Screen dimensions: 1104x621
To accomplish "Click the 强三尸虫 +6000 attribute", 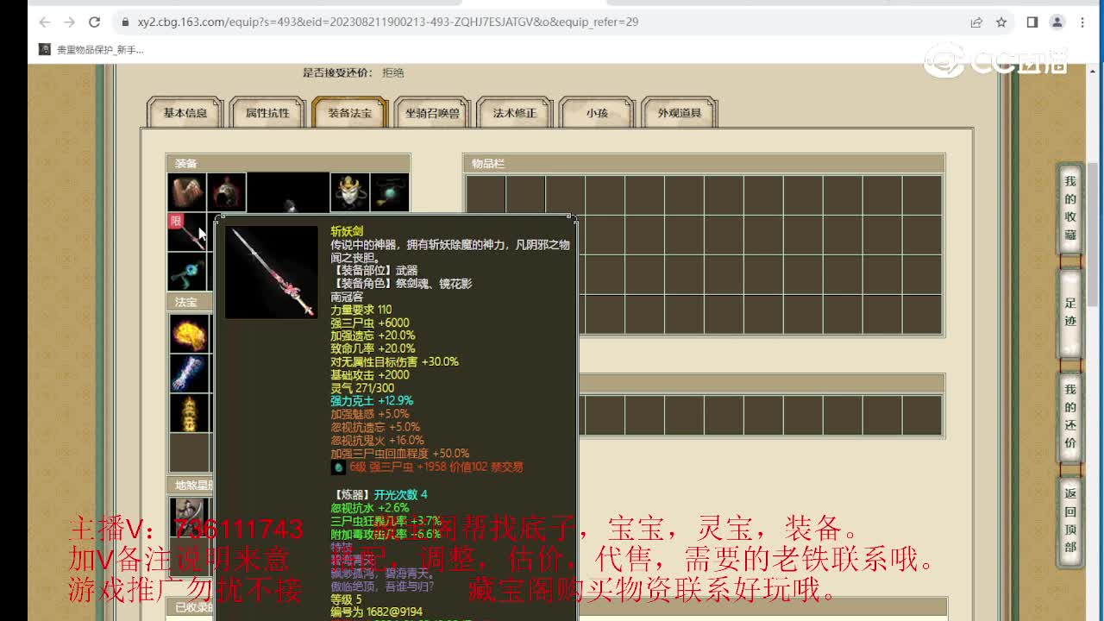I will coord(370,323).
